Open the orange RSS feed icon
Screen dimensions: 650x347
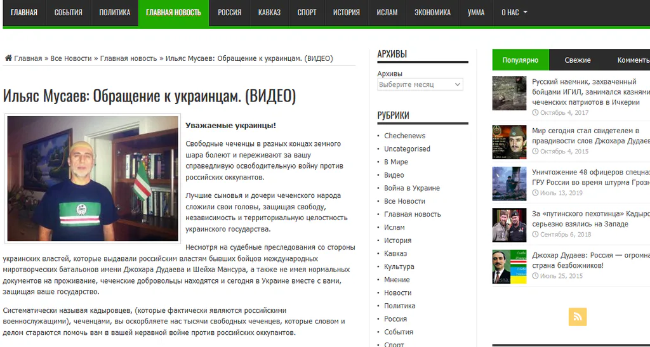point(578,317)
